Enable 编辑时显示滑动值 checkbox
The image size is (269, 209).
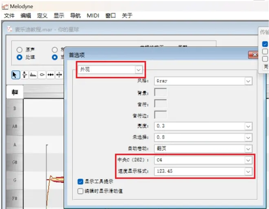(x=80, y=191)
